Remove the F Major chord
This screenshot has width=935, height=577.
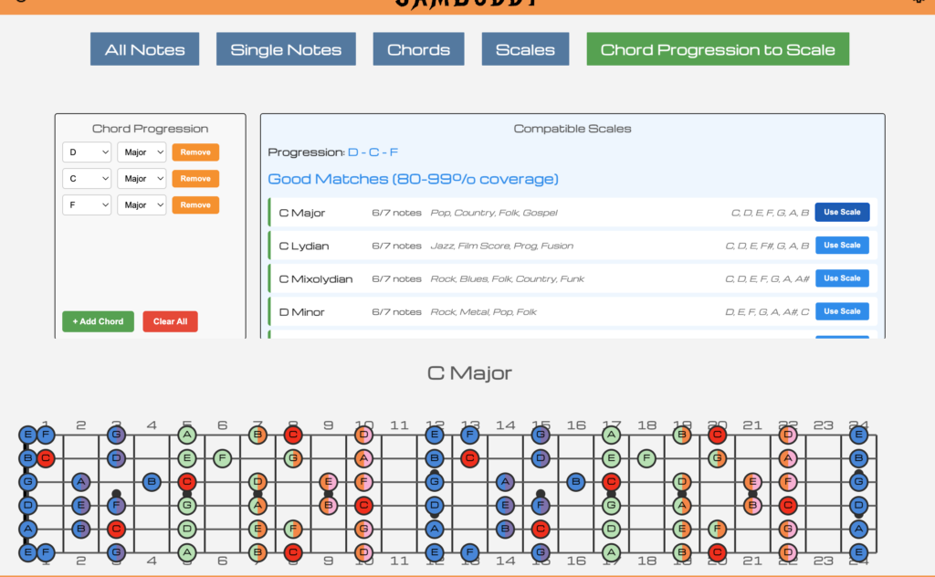(195, 205)
